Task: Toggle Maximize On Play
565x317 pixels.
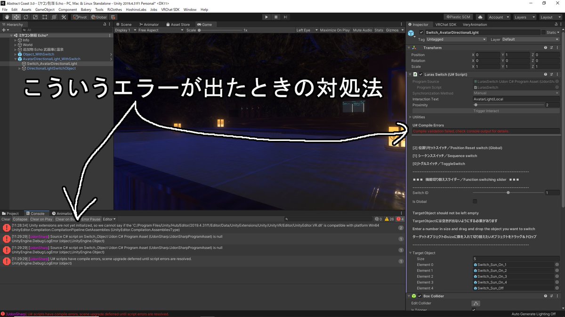Action: point(335,30)
